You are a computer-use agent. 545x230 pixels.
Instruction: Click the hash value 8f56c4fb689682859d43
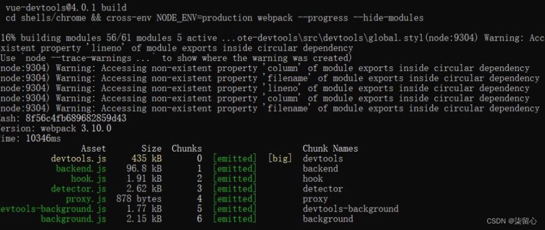pos(76,119)
